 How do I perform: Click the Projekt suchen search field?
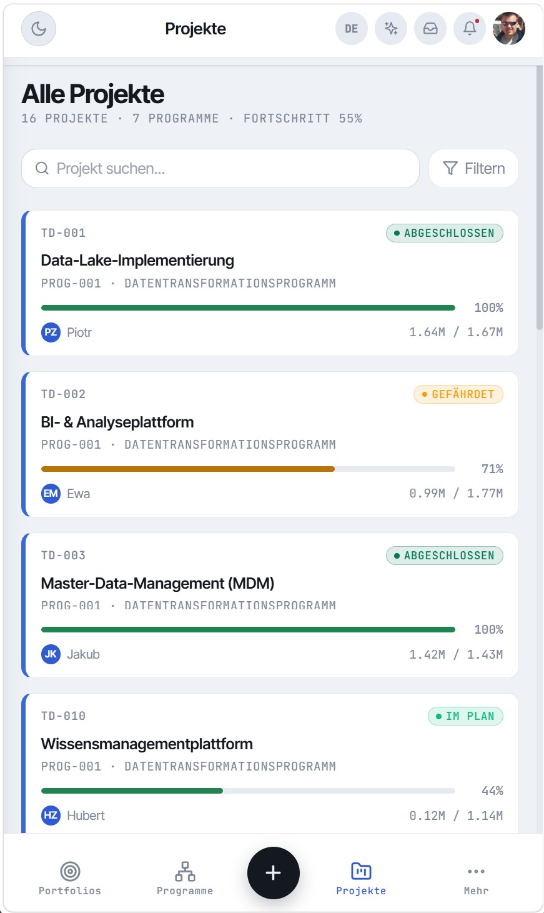(x=220, y=168)
